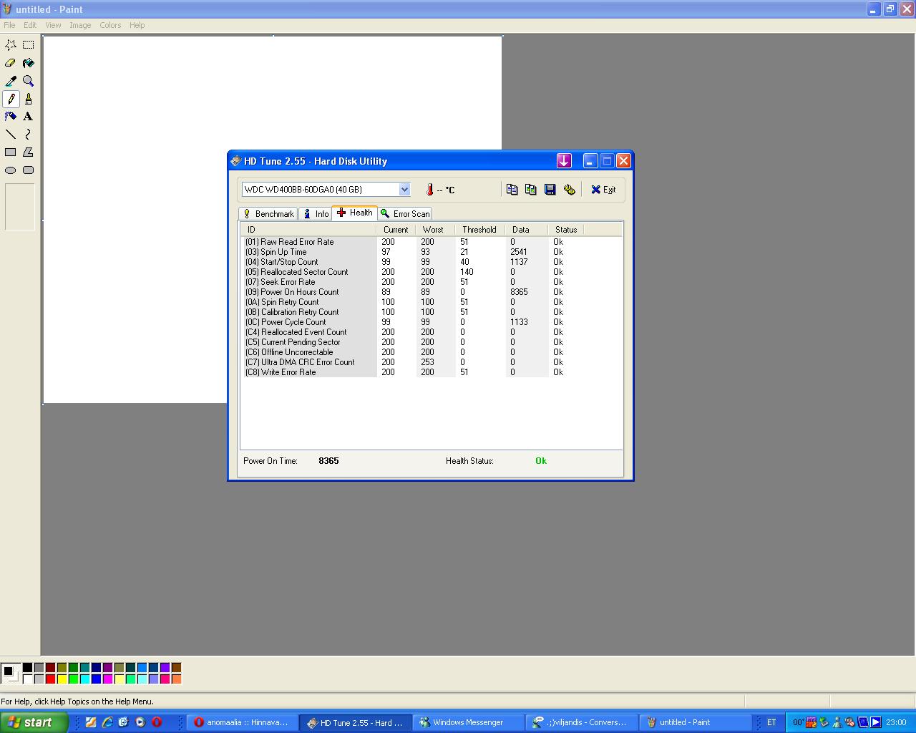Click the Exit button in HD Tune
The width and height of the screenshot is (916, 733).
click(603, 190)
